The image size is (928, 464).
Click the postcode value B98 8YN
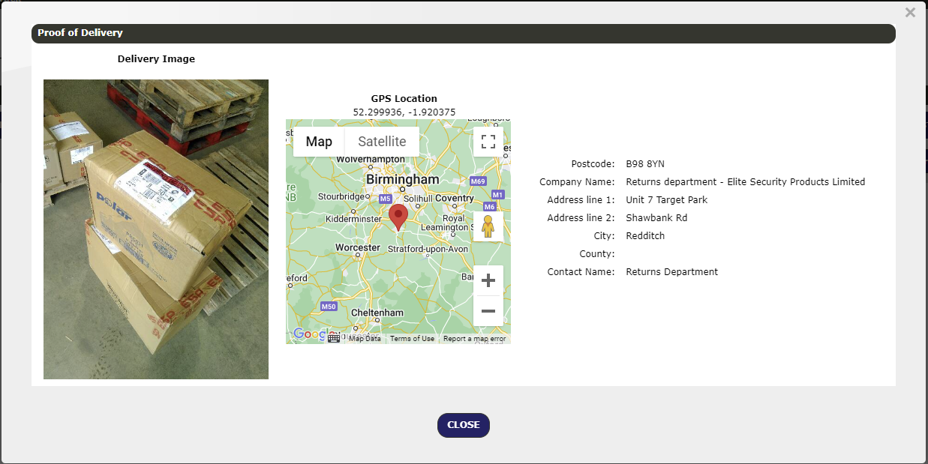coord(645,164)
